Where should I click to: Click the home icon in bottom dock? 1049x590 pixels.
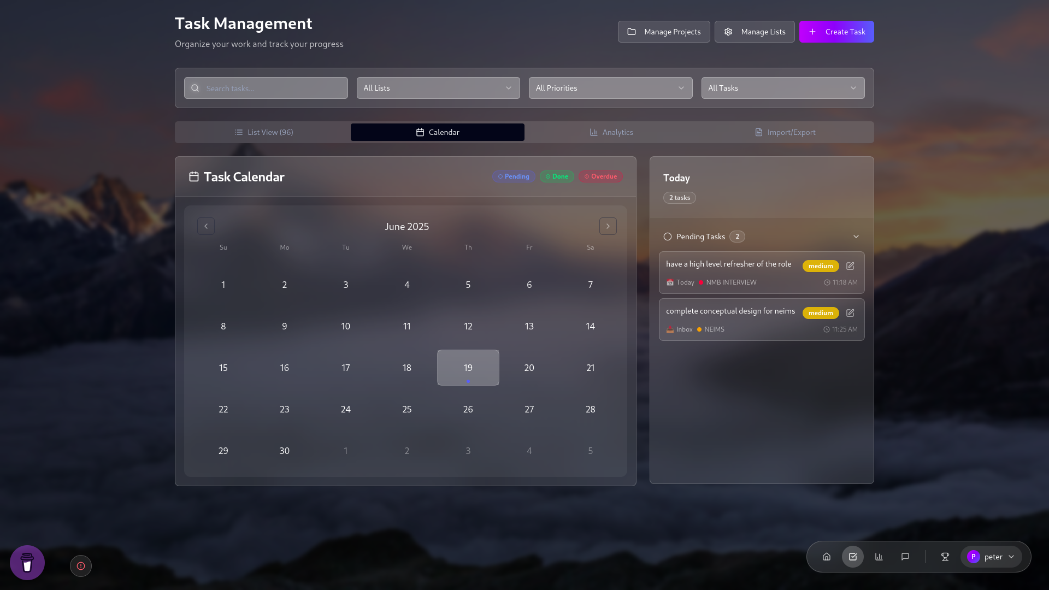pyautogui.click(x=827, y=557)
